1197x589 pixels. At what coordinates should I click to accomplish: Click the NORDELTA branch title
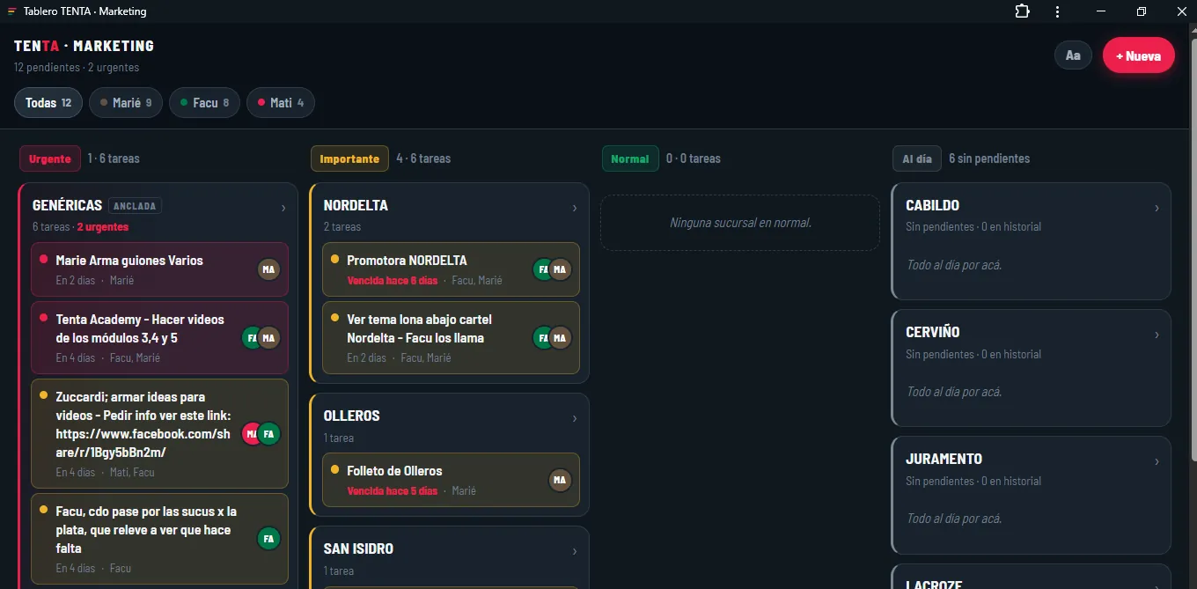point(356,205)
